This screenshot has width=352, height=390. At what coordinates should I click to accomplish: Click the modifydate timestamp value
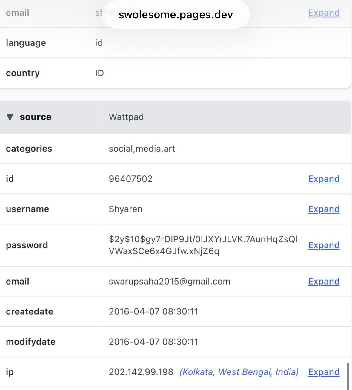153,342
